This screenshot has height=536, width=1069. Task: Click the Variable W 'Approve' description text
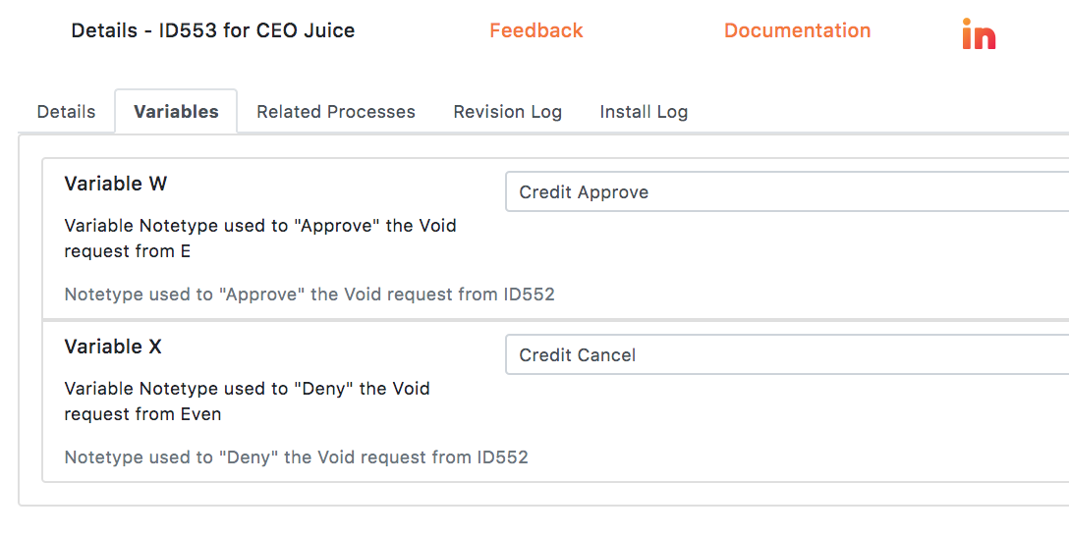[259, 239]
